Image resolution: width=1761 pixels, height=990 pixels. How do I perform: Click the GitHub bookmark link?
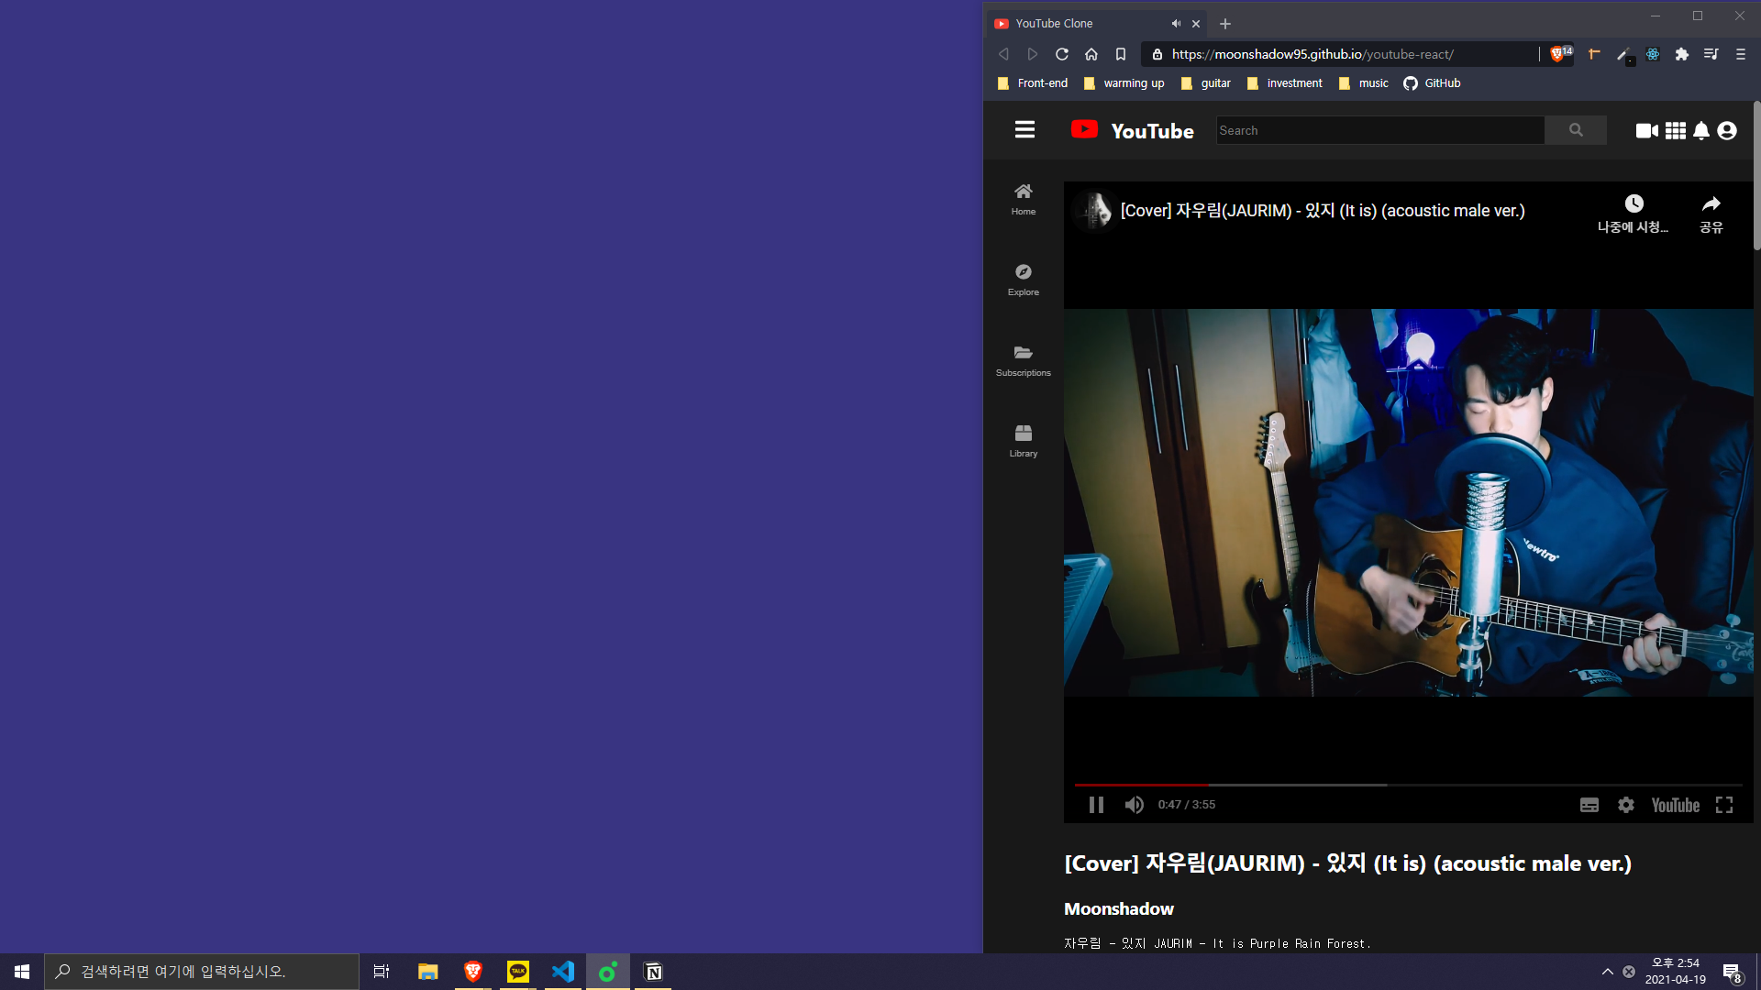1433,83
